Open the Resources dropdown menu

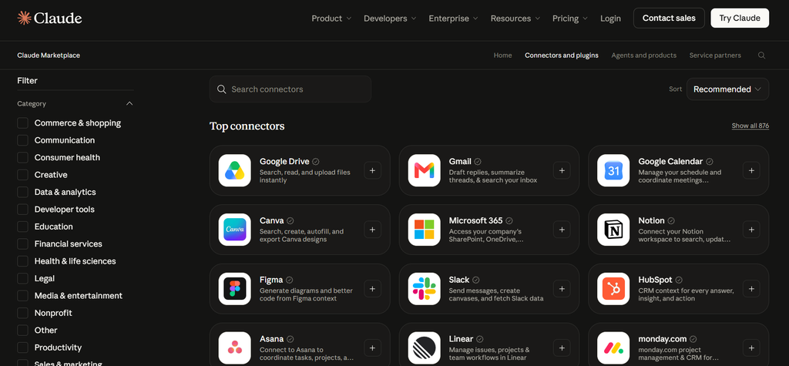click(515, 18)
